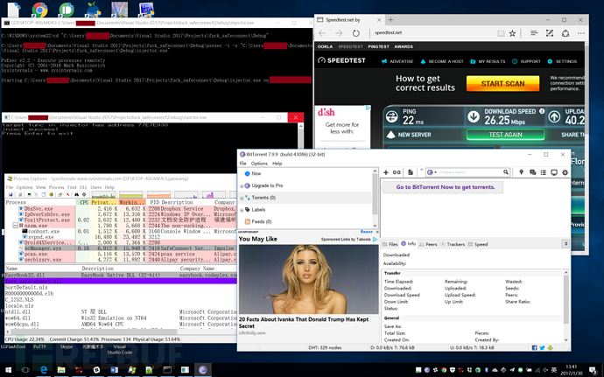The height and width of the screenshot is (377, 604).
Task: Expand the Upgrade to Pro tree node
Action: pos(242,186)
